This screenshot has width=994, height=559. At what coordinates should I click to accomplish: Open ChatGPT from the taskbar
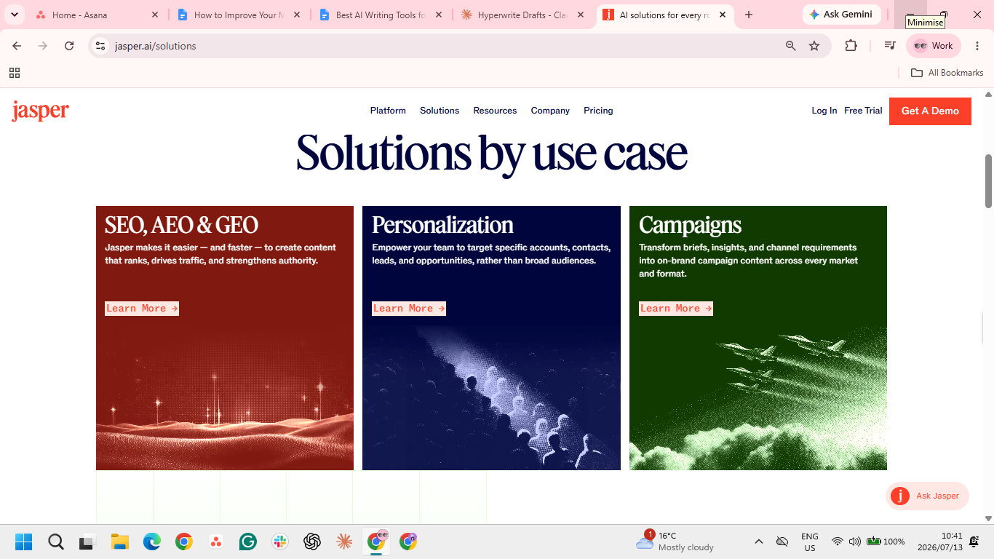coord(312,542)
